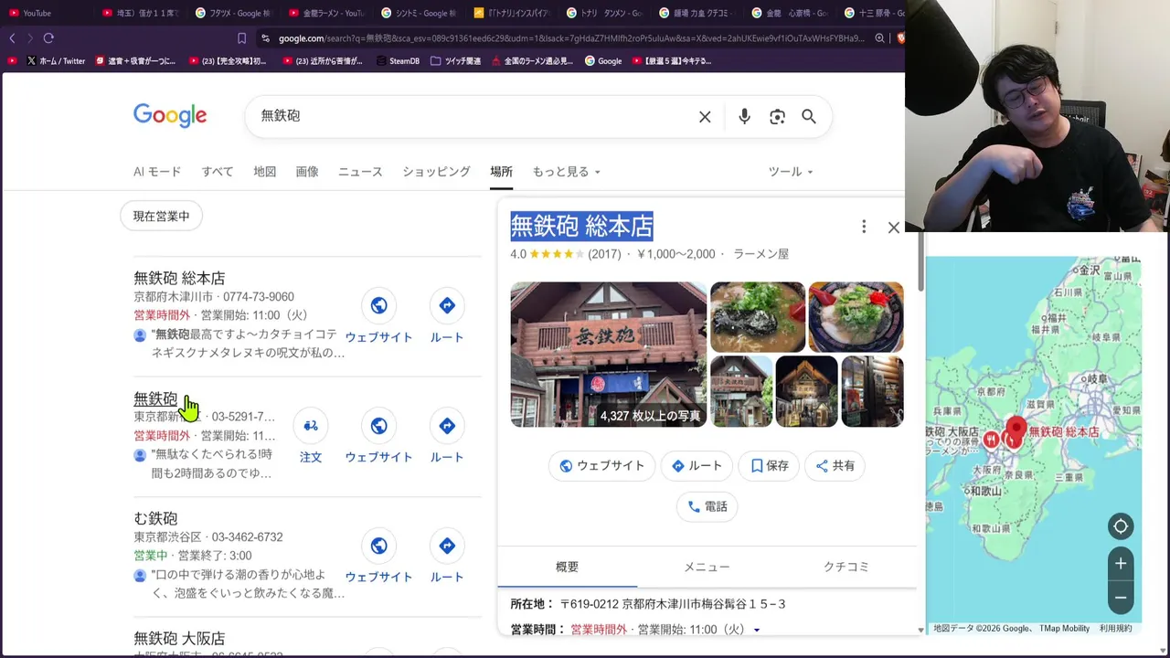
Task: Switch to ショッピング search tab
Action: point(436,172)
